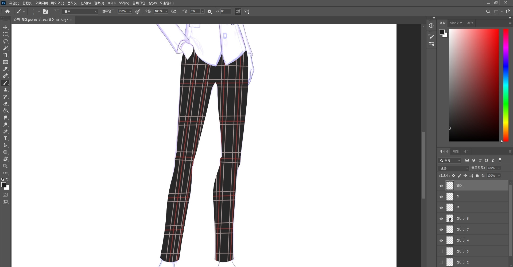513x267 pixels.
Task: Select the Frame tool
Action: (5, 62)
